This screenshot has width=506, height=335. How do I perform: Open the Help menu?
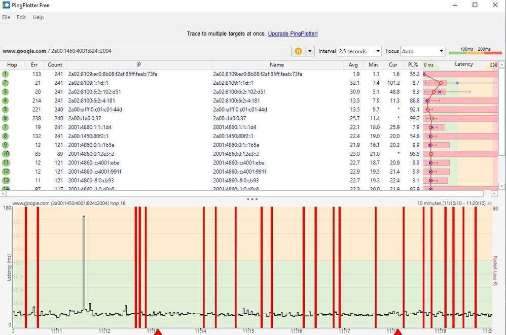[x=38, y=17]
